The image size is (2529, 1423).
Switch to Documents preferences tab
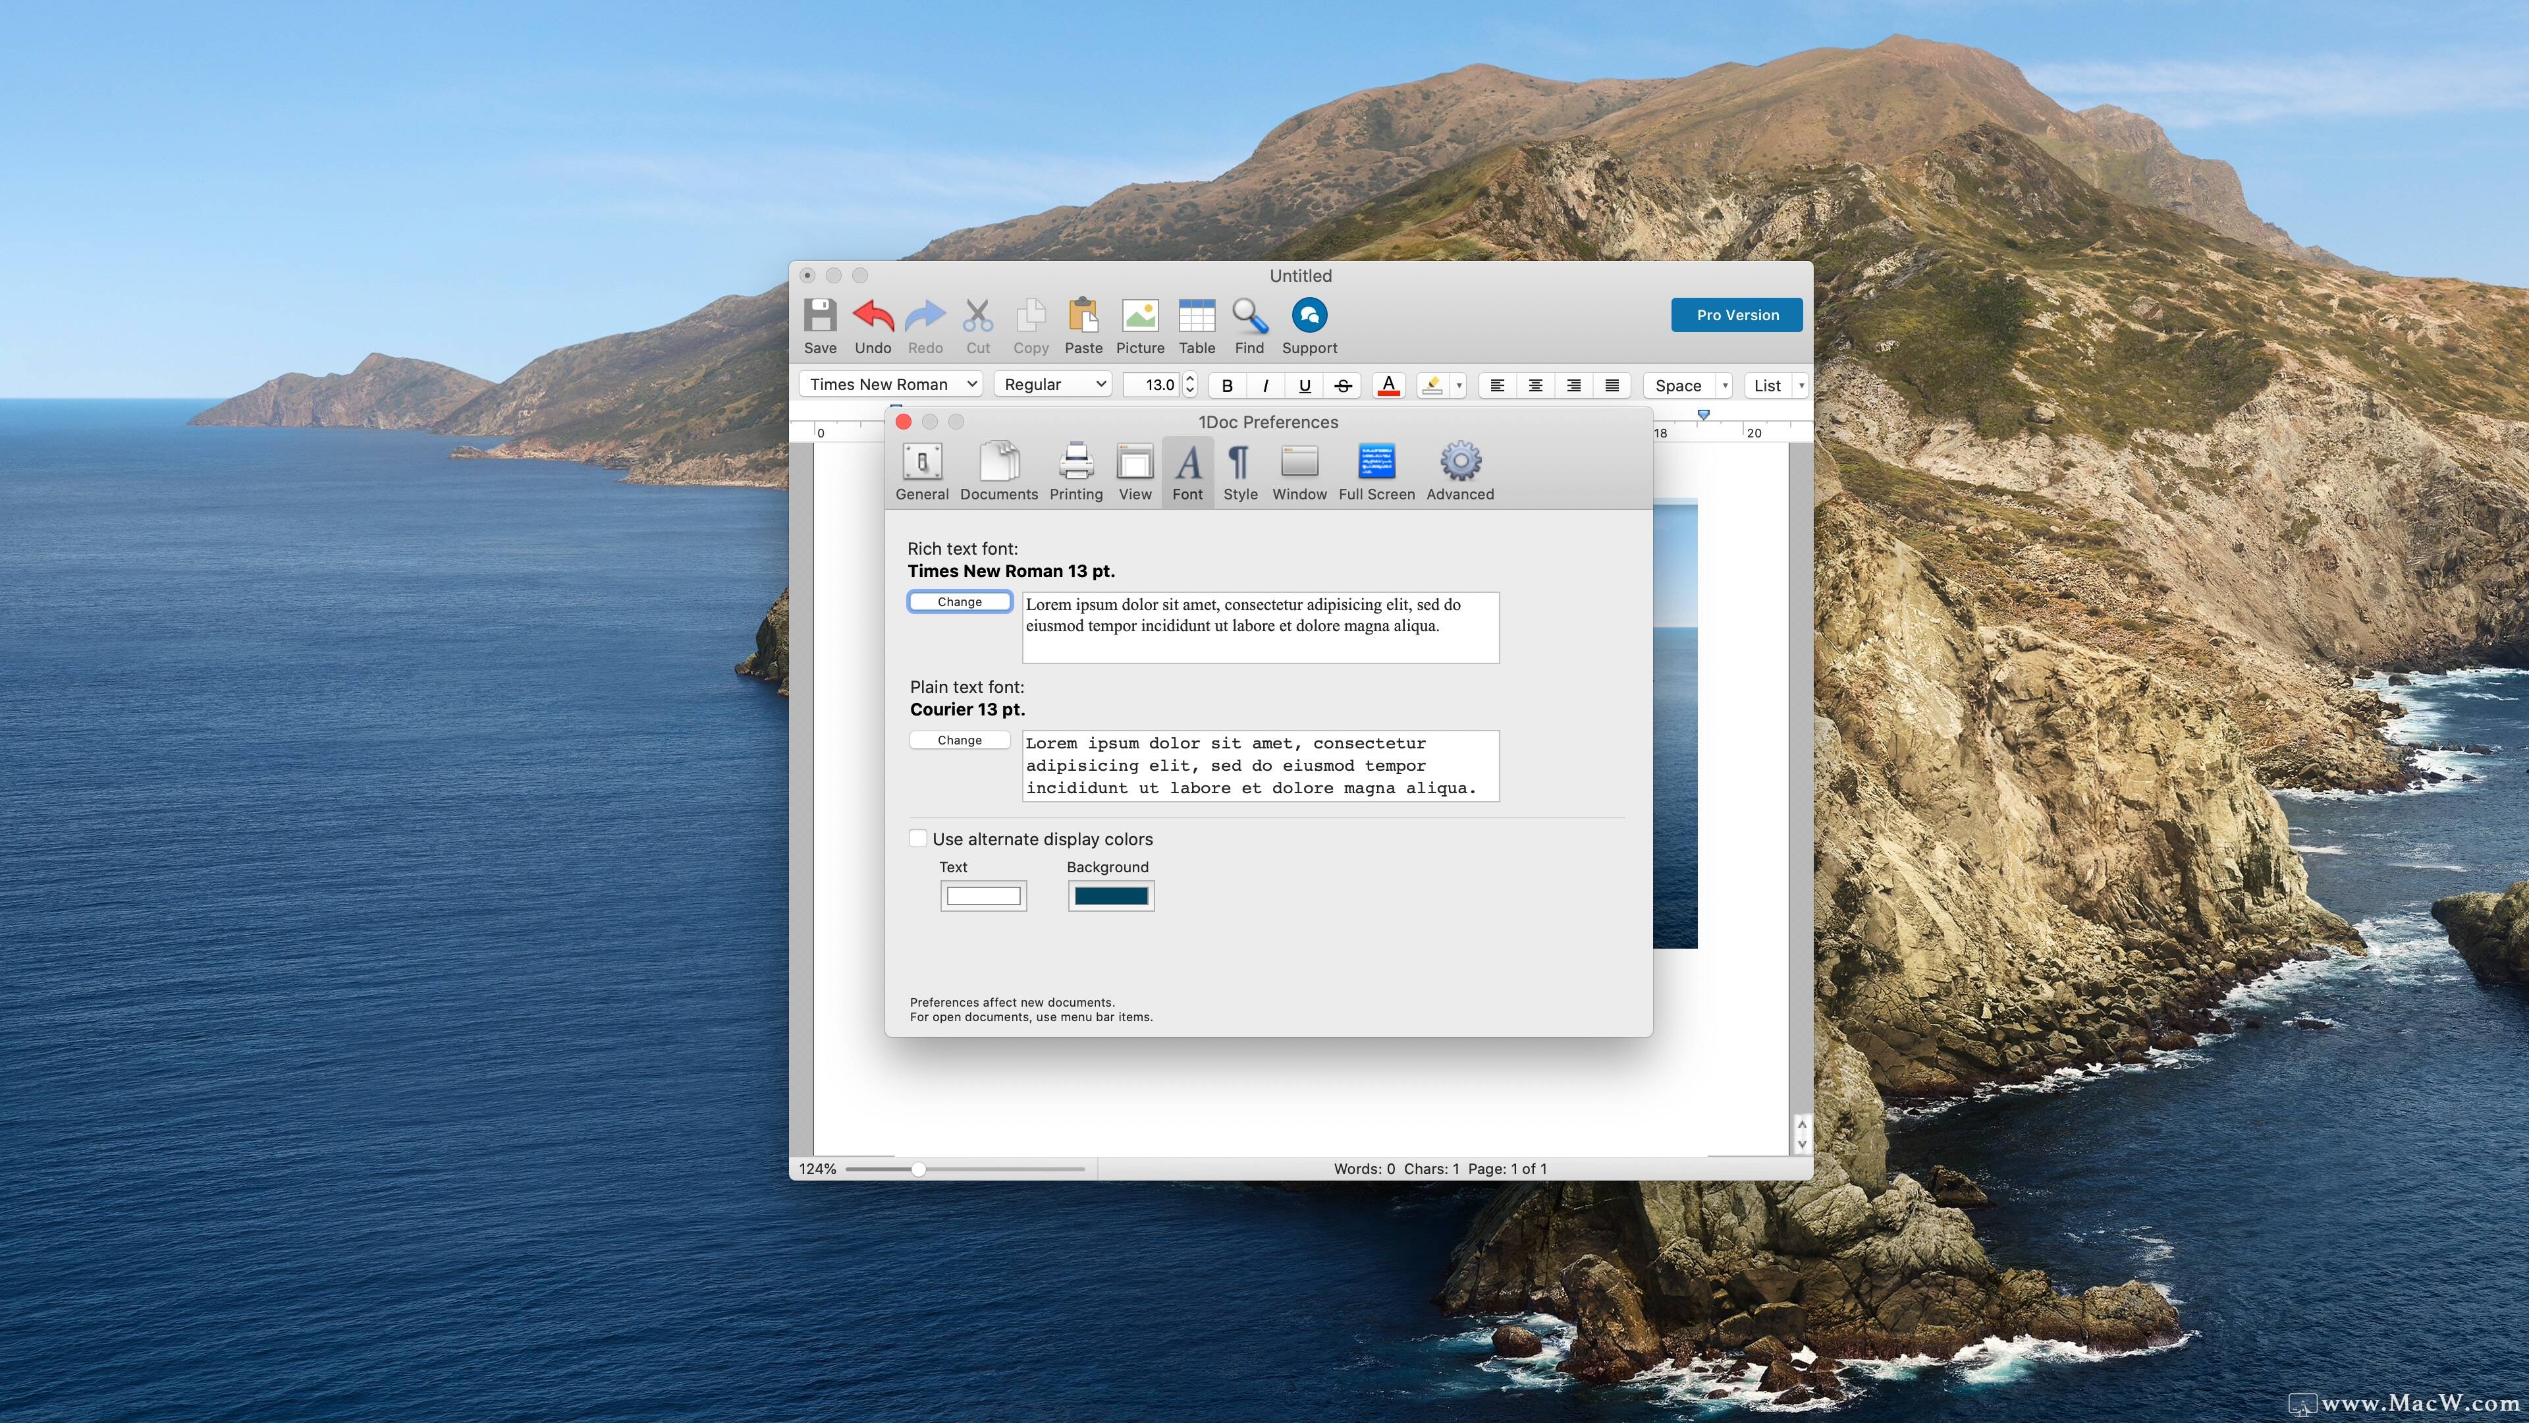(x=998, y=472)
